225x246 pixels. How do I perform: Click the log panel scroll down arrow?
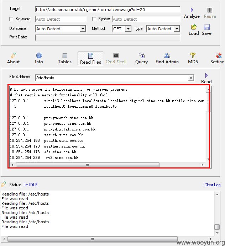pos(217,233)
